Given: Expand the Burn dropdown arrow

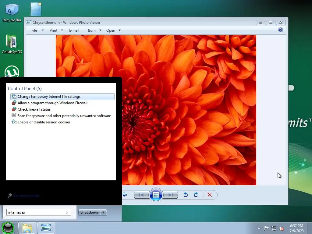Looking at the screenshot, I should coord(100,30).
